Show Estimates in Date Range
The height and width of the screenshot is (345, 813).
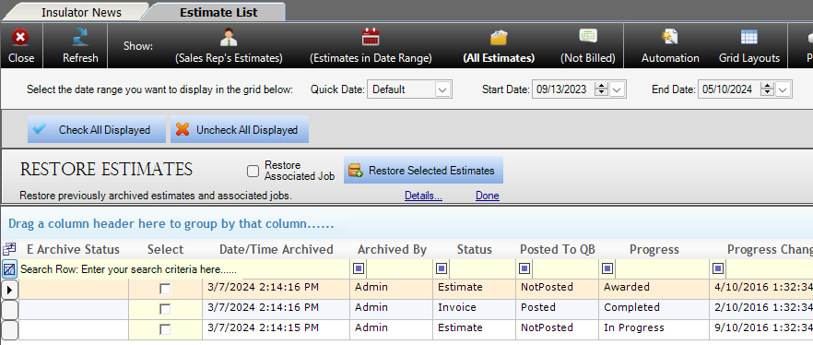371,45
